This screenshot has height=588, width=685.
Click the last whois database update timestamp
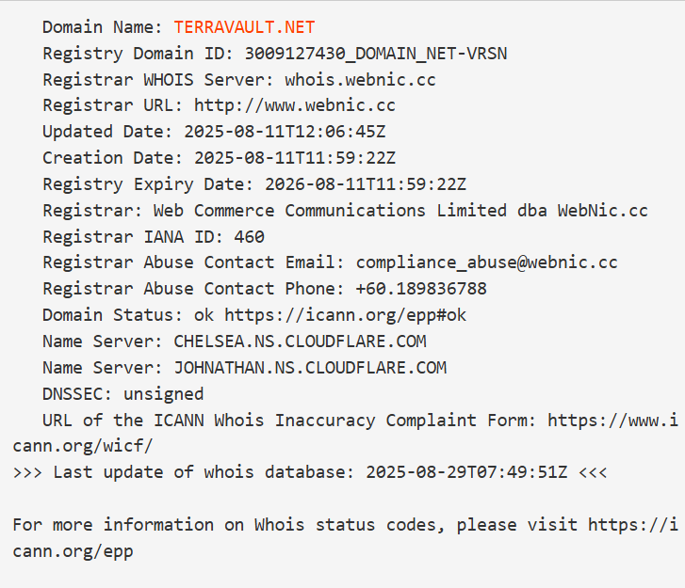[466, 472]
